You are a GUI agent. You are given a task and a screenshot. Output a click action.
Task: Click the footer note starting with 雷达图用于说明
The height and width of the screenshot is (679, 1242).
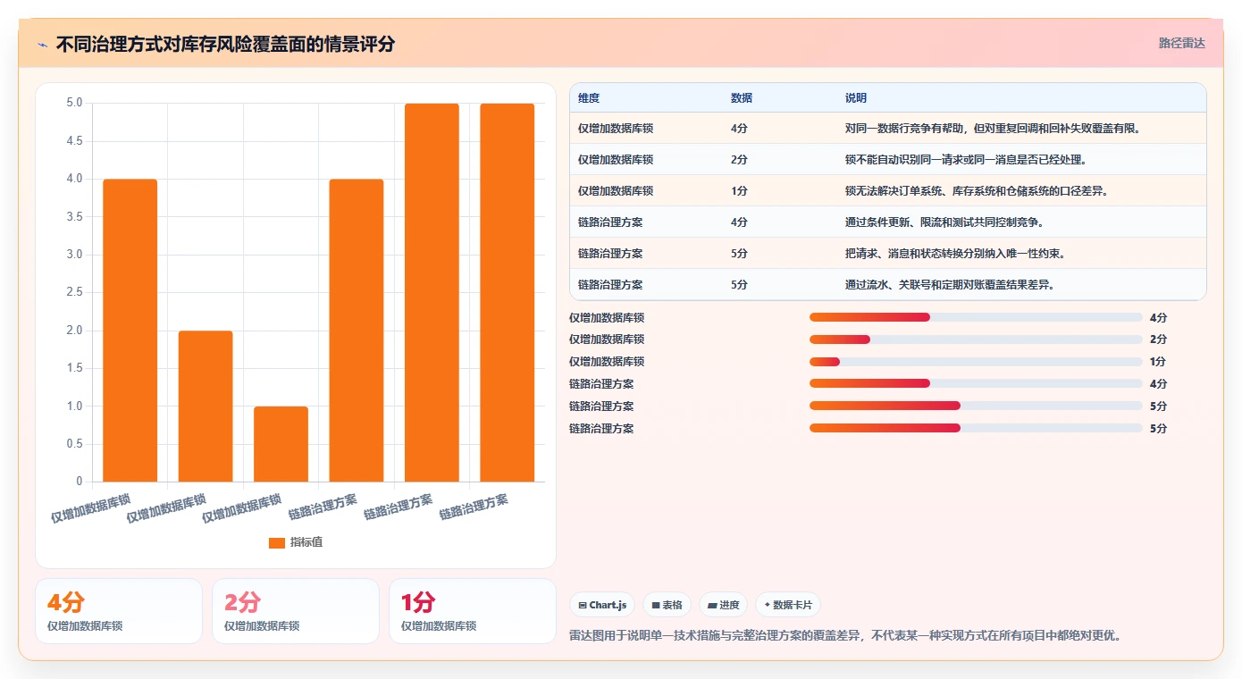tap(845, 636)
